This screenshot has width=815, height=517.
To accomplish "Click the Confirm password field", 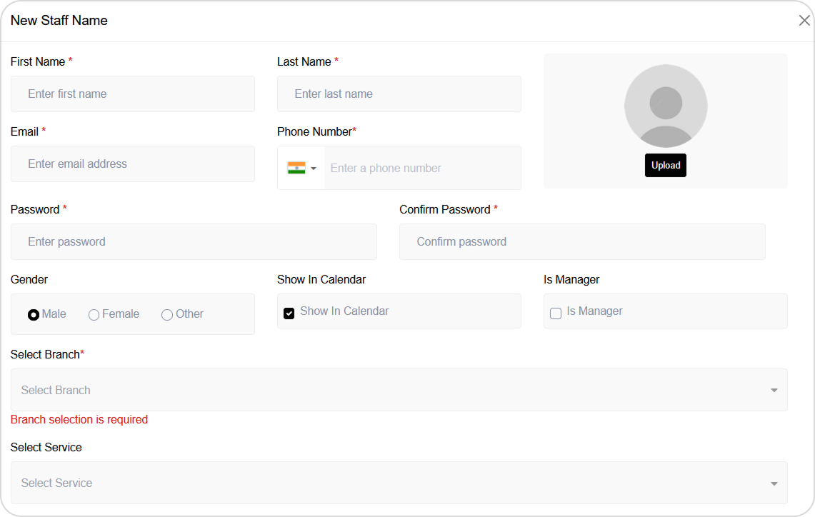I will pyautogui.click(x=582, y=241).
